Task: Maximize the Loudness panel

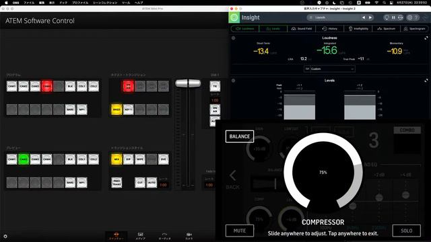Action: [426, 38]
